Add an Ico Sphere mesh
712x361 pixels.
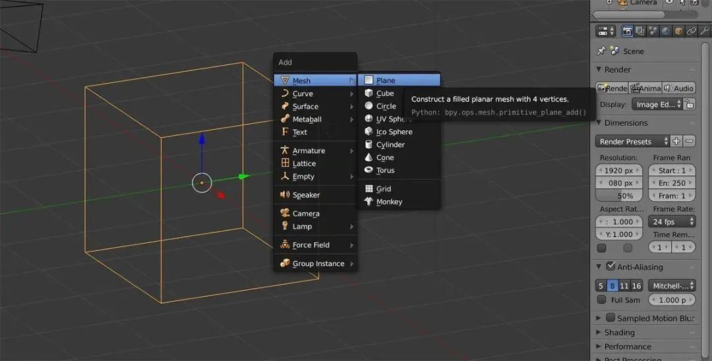(x=399, y=132)
